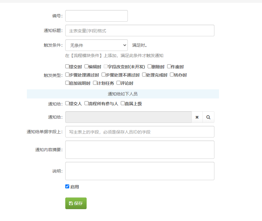Open the 触发条件 dropdown
The width and height of the screenshot is (262, 221).
pos(96,45)
